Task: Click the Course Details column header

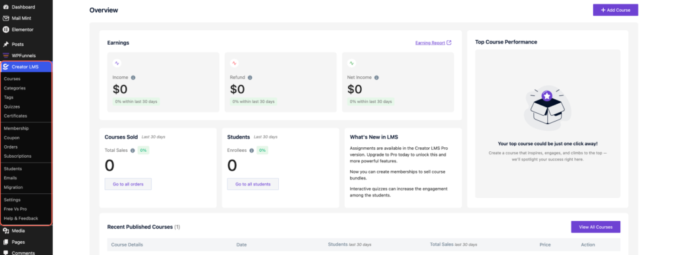Action: pyautogui.click(x=127, y=244)
